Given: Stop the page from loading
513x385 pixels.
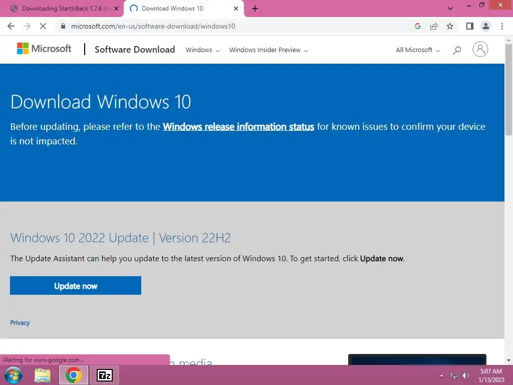Looking at the screenshot, I should (43, 26).
